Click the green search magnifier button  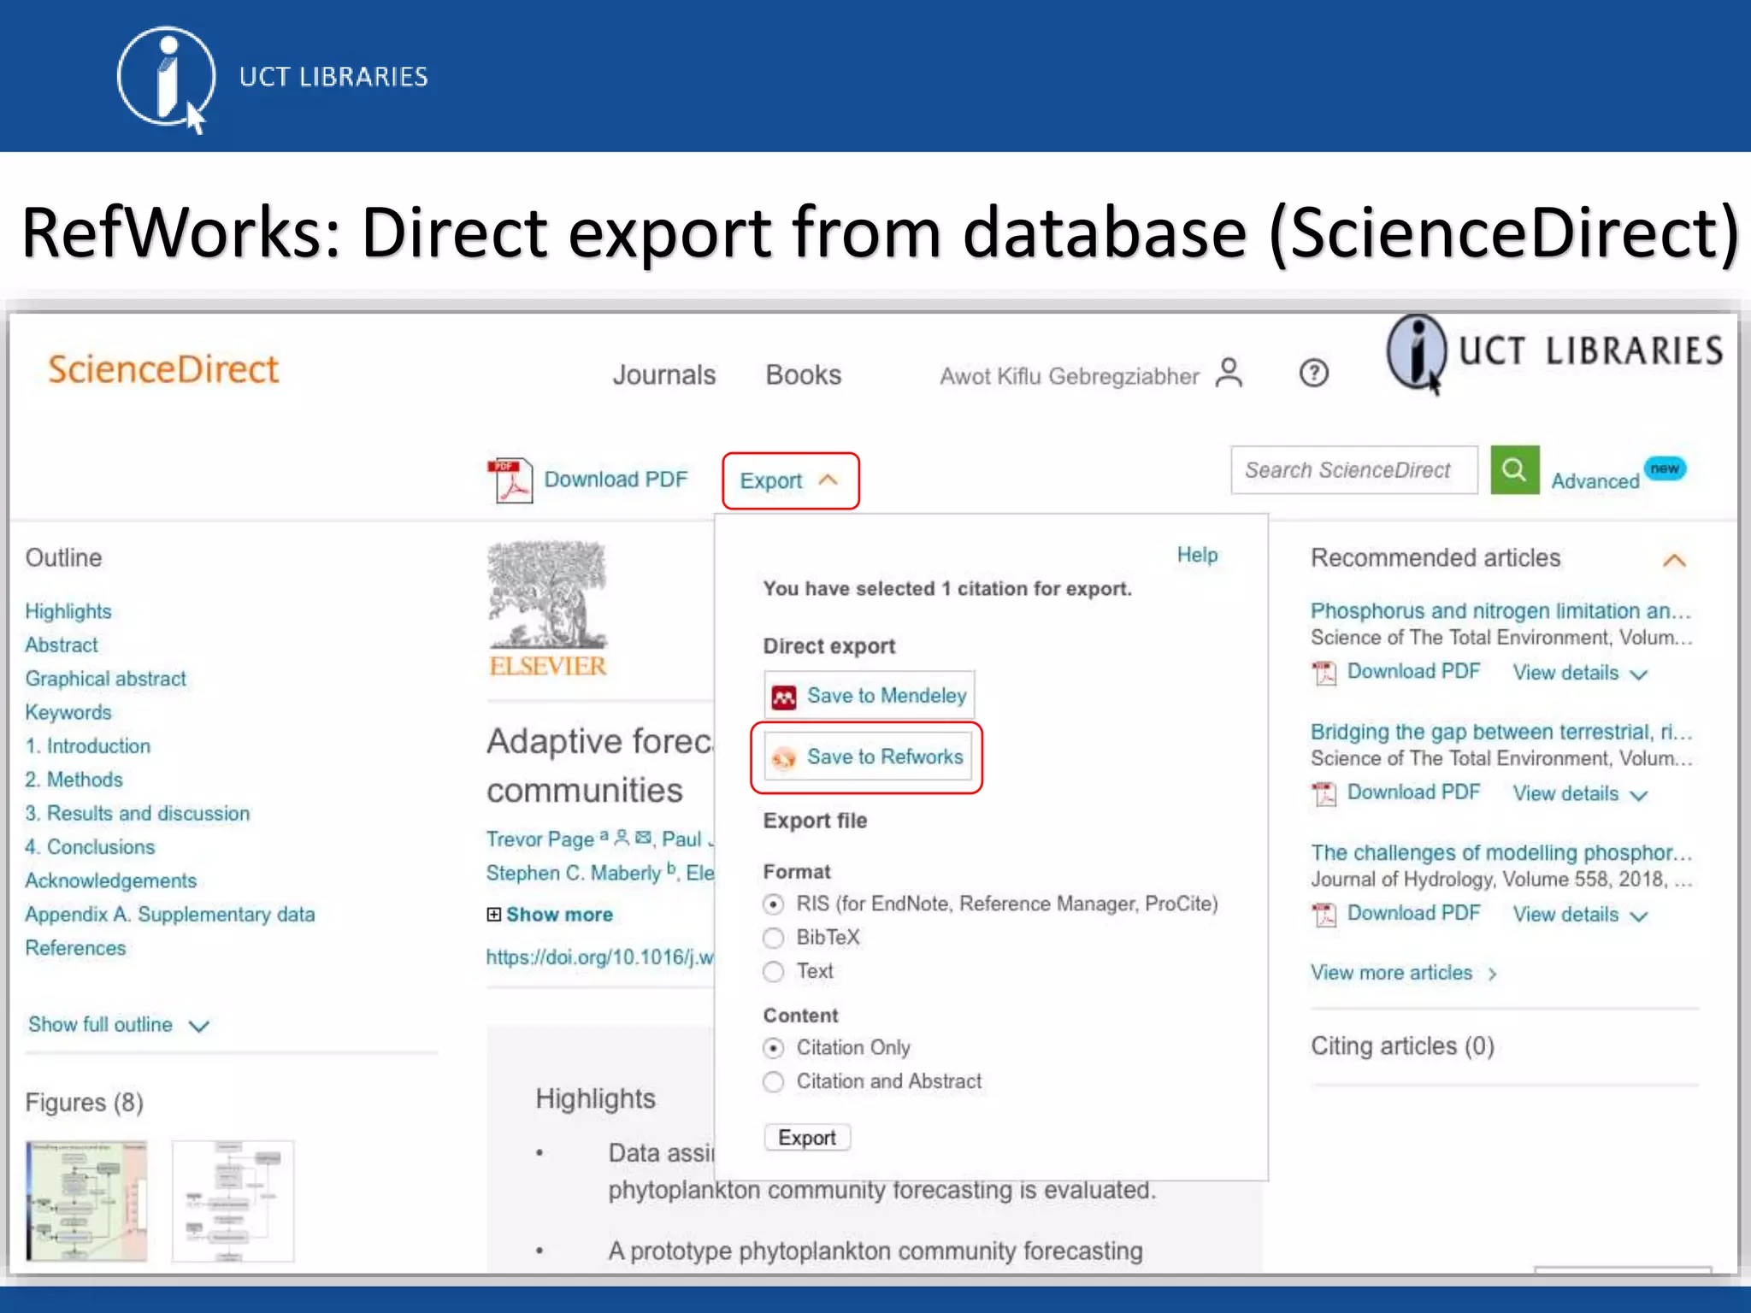pos(1514,469)
